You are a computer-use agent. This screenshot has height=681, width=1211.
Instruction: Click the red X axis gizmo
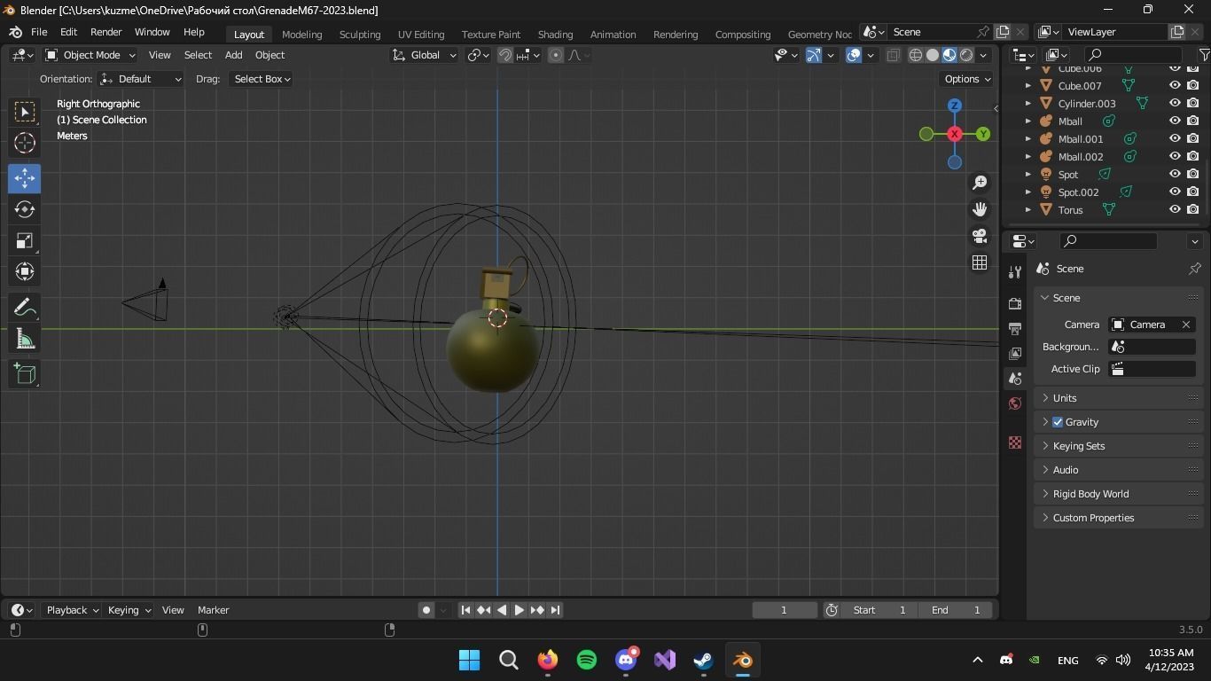(x=955, y=134)
